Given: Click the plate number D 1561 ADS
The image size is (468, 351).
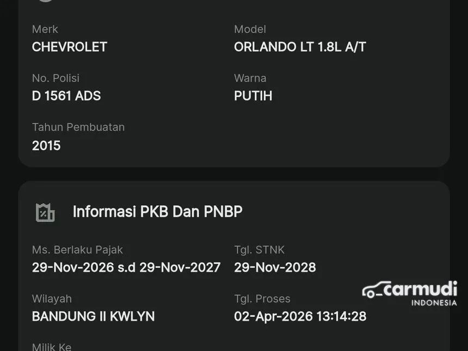Looking at the screenshot, I should tap(66, 96).
